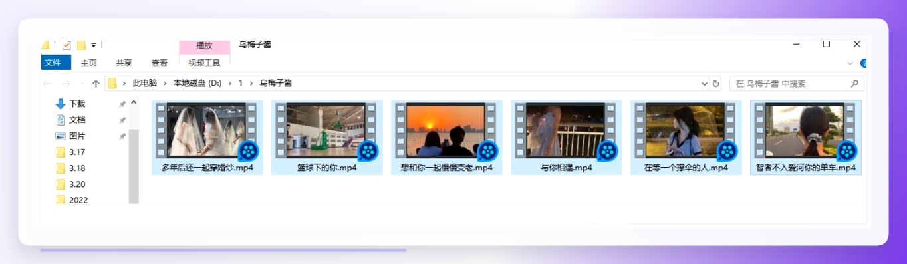Refresh the current folder view

(x=716, y=84)
